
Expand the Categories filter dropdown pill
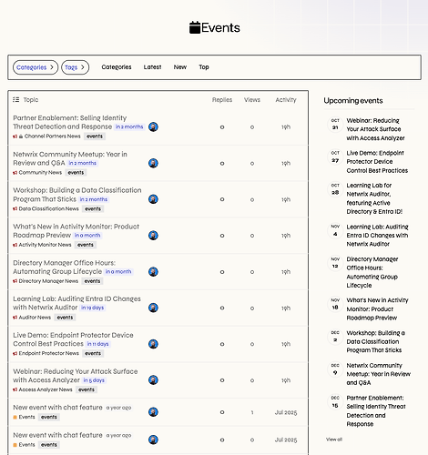pos(36,67)
